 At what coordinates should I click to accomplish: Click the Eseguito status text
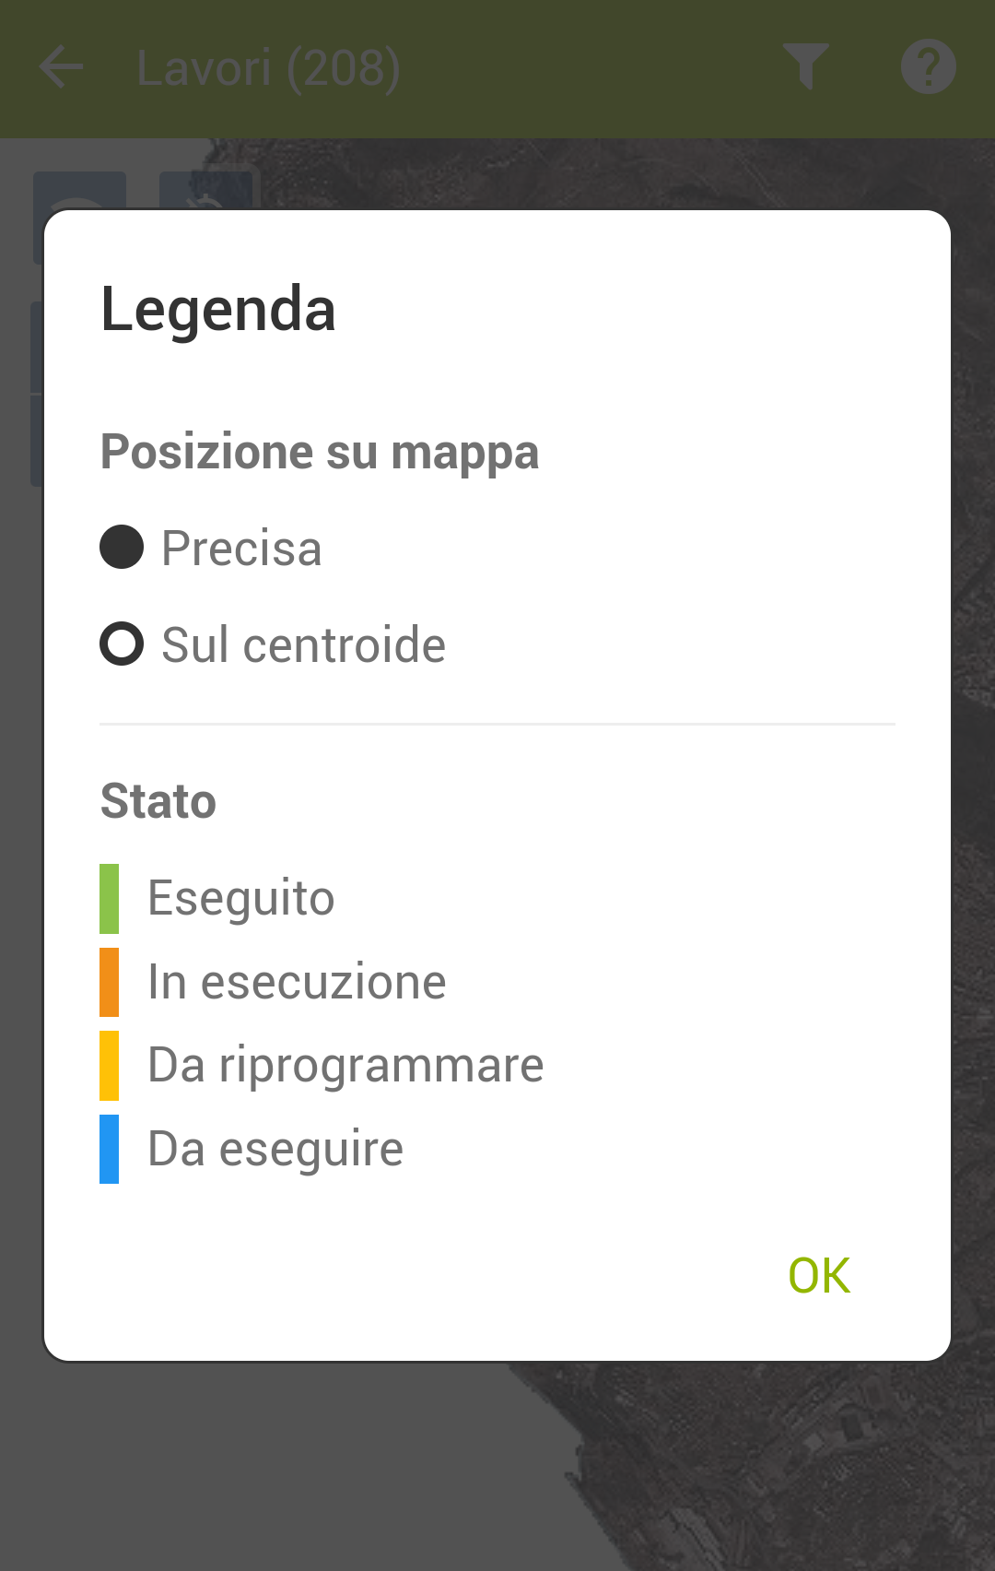point(241,899)
